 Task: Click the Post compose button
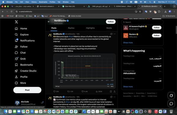coord(27,90)
